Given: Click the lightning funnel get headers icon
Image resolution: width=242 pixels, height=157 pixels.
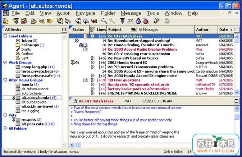Looking at the screenshot, I should [16, 21].
